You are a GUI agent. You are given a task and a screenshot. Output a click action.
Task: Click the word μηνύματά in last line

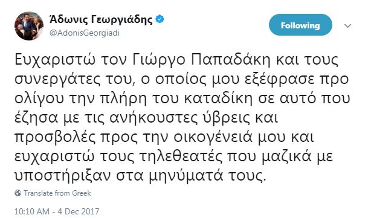[186, 176]
